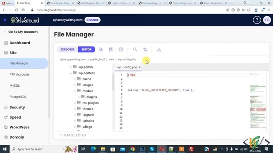This screenshot has width=273, height=153.
Task: Switch to the Add Plugins browser tab
Action: (91, 3)
